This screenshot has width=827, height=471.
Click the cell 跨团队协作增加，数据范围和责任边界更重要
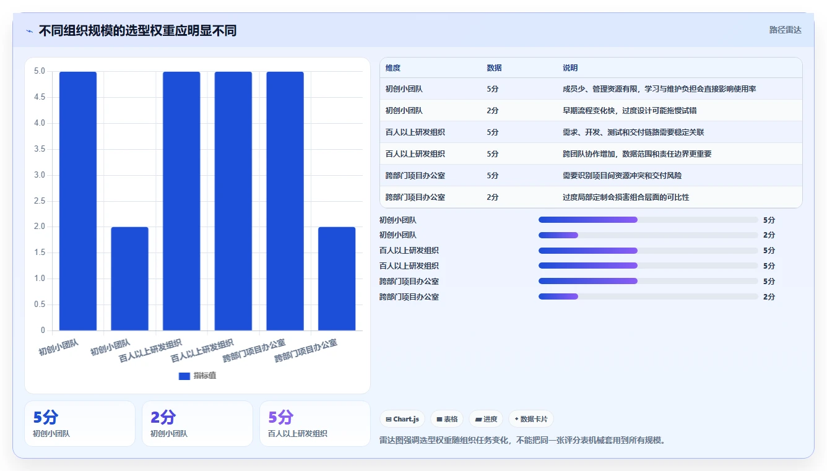point(637,154)
